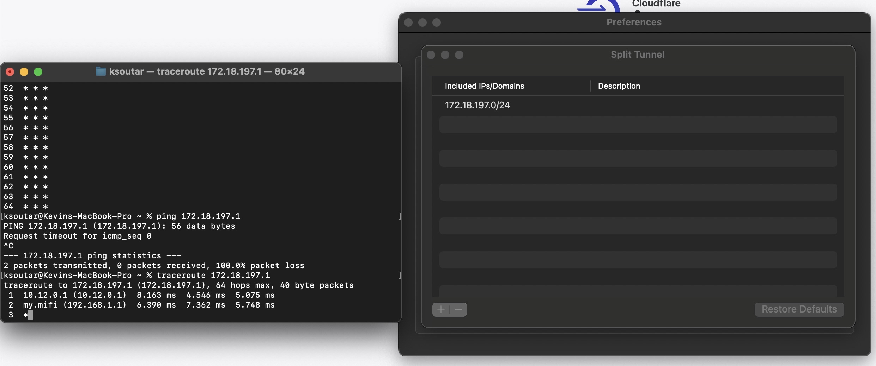This screenshot has width=876, height=366.
Task: Click the plus button to add a split tunnel entry
Action: (441, 309)
